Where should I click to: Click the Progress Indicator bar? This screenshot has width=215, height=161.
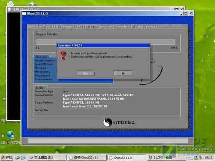pos(105,42)
